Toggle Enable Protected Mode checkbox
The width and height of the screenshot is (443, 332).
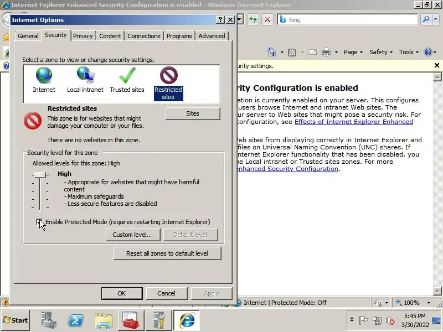(39, 222)
